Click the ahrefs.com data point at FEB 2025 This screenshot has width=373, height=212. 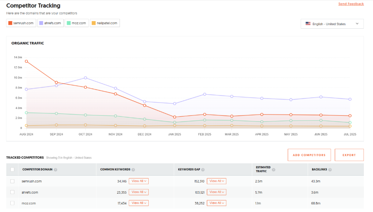(x=204, y=94)
